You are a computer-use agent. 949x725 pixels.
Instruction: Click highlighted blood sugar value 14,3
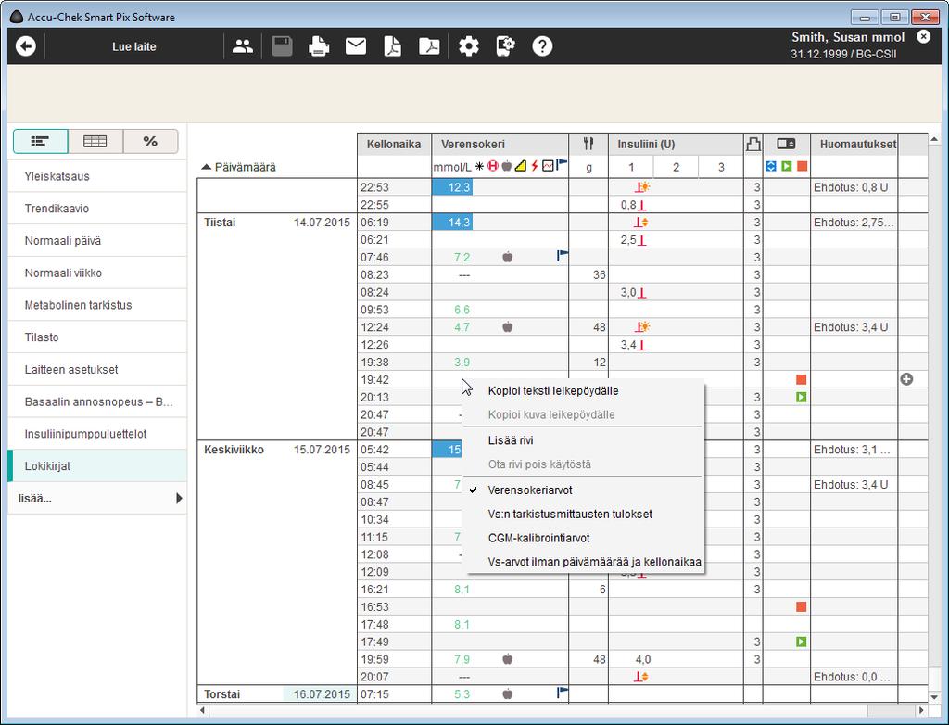(x=452, y=223)
